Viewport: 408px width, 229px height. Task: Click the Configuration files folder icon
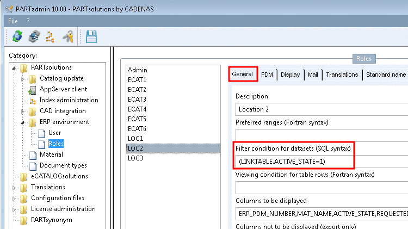(24, 199)
